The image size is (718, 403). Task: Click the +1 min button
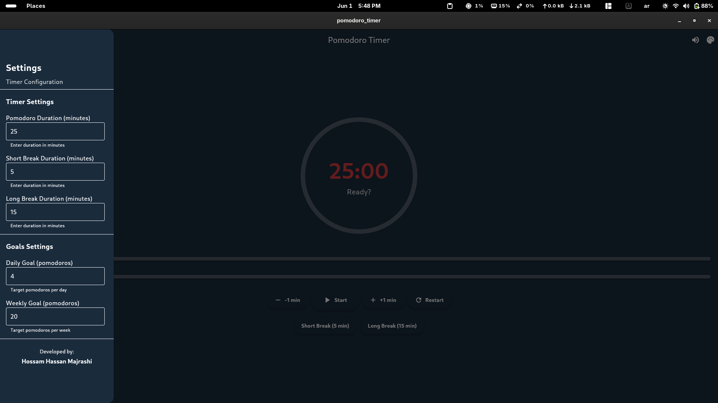click(x=383, y=300)
